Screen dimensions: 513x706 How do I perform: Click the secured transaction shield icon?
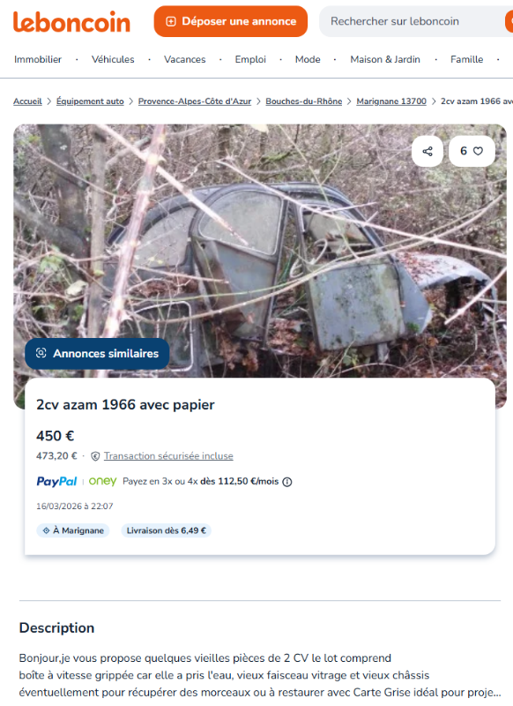(x=95, y=456)
